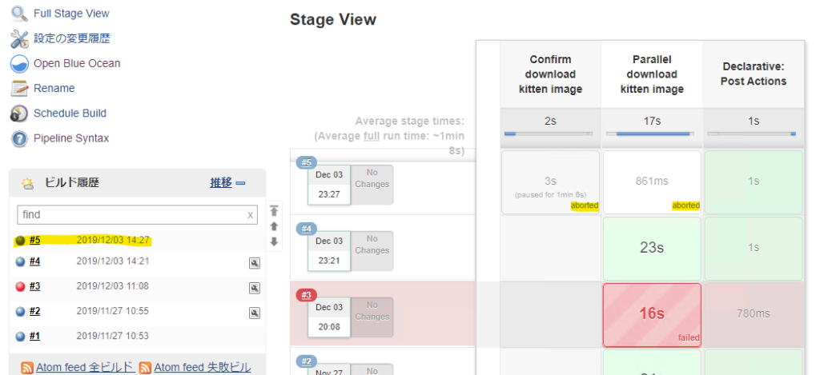Click the weather icon in ビルド履歴 header
The image size is (820, 375).
tap(28, 183)
